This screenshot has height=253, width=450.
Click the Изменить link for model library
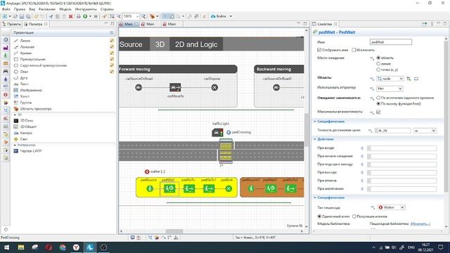pos(420,223)
